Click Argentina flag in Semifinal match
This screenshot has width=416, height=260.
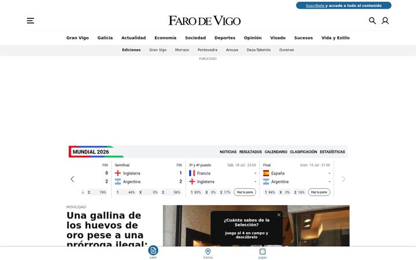118,182
